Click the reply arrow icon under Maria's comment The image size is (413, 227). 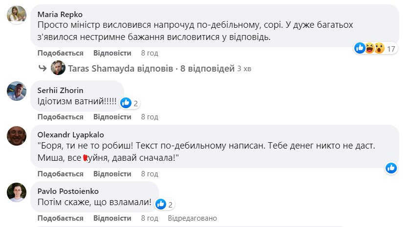43,69
